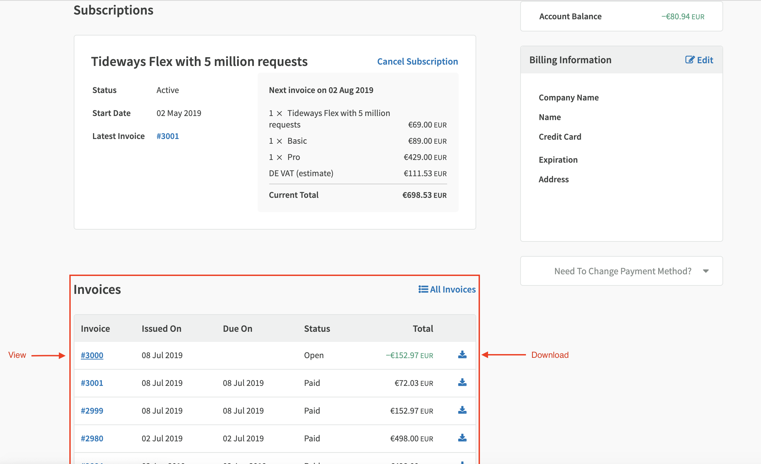Download invoice #3000
The image size is (761, 464).
click(462, 355)
